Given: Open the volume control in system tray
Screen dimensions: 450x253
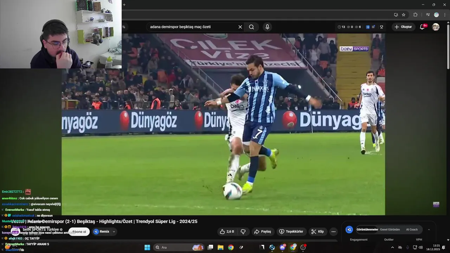Looking at the screenshot, I should point(421,247).
